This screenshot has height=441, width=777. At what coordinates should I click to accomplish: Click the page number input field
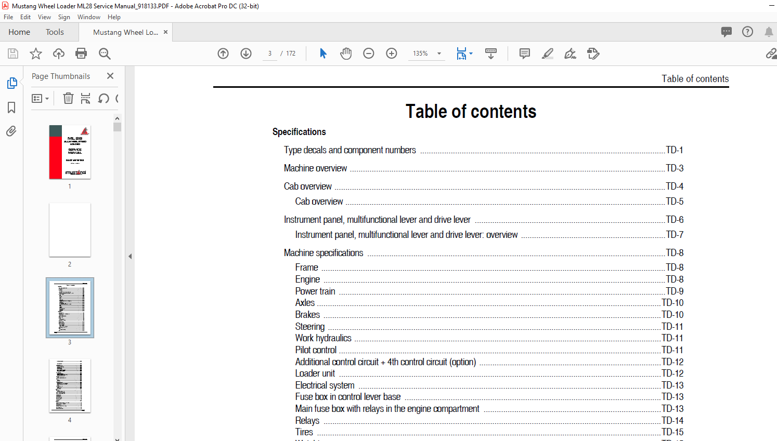tap(270, 54)
